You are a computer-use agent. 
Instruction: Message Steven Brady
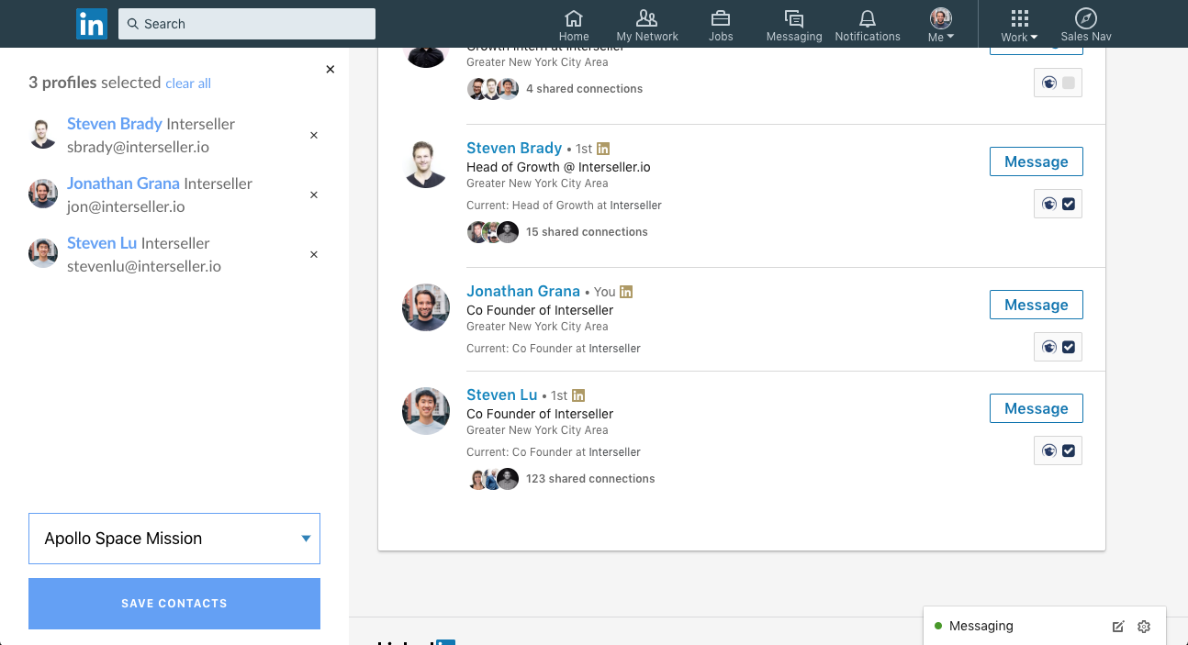click(x=1036, y=161)
